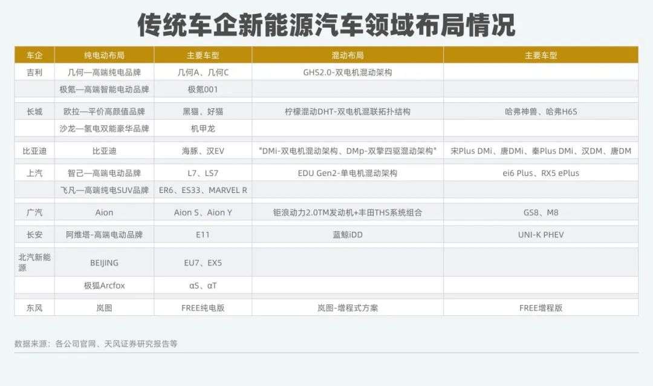Click the 沙龙—氢电双能豪华品牌 cell
The height and width of the screenshot is (386, 653).
[104, 128]
